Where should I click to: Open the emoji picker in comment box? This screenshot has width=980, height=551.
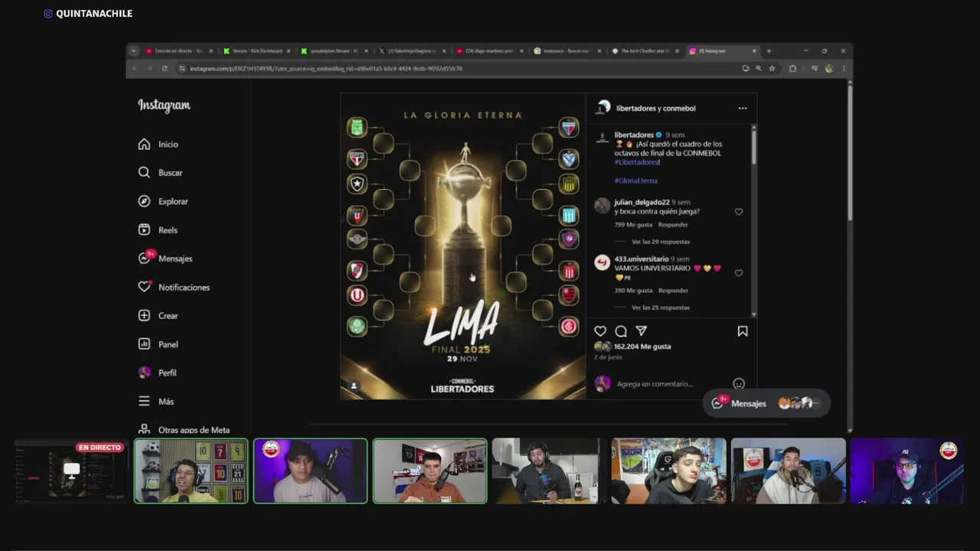click(x=739, y=384)
